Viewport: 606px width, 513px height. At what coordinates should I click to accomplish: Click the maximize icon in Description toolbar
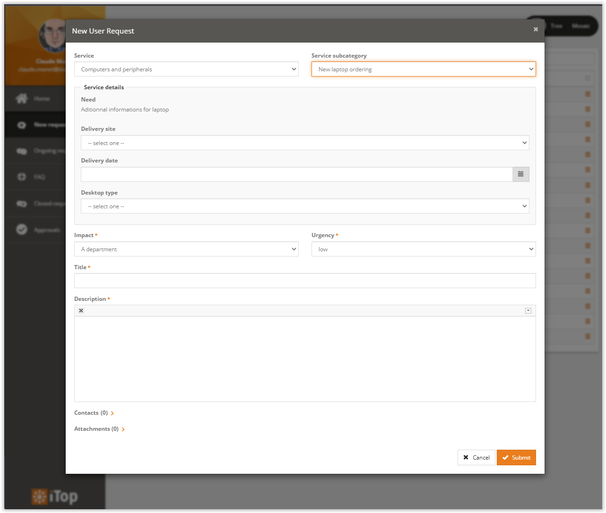point(81,310)
